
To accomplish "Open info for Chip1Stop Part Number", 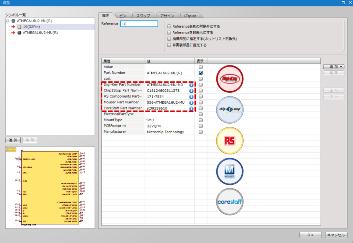I will click(191, 91).
